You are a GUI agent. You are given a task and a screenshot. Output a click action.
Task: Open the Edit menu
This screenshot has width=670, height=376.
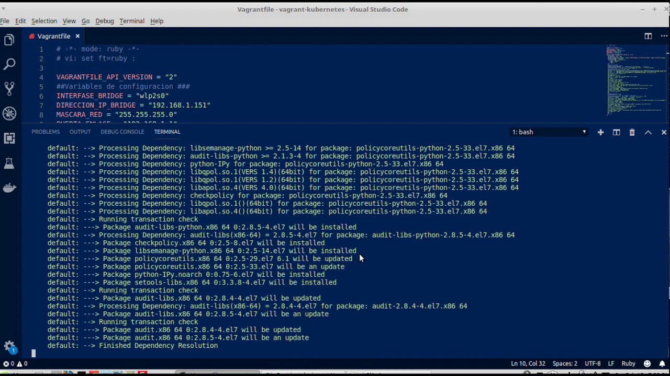coord(20,21)
